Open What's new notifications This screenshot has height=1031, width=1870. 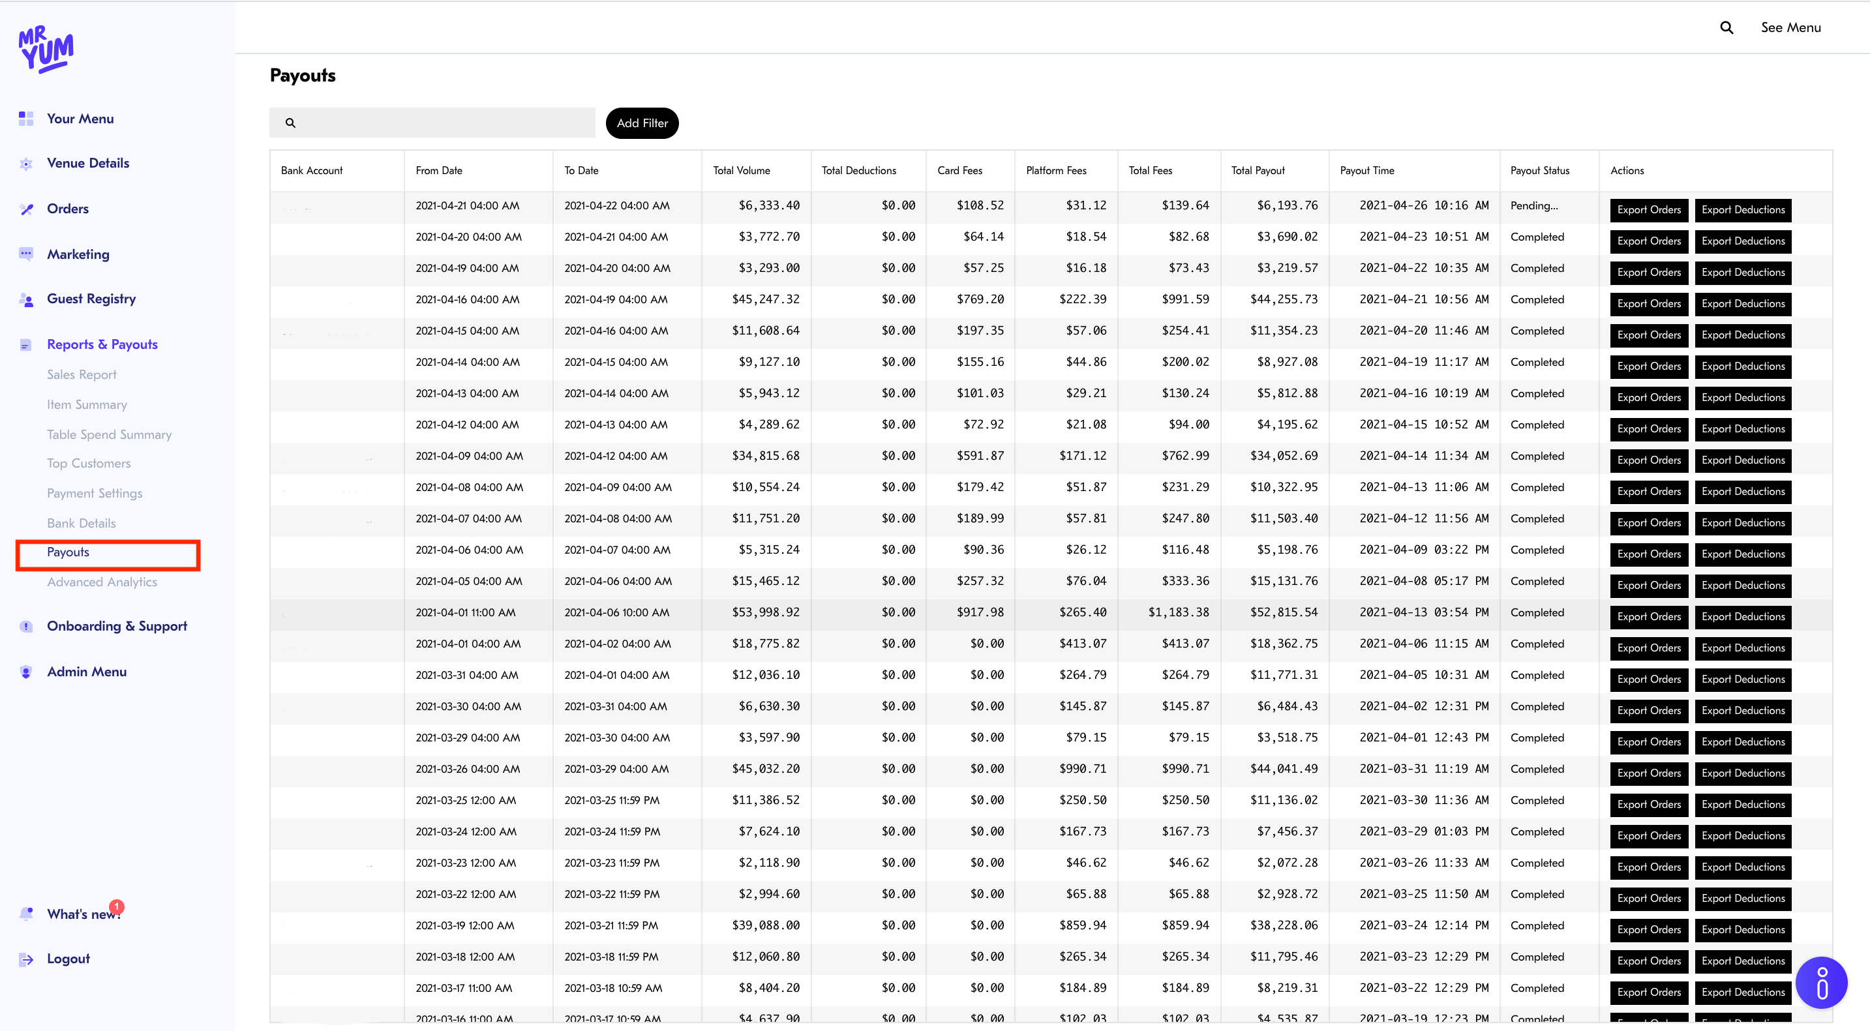pyautogui.click(x=83, y=914)
